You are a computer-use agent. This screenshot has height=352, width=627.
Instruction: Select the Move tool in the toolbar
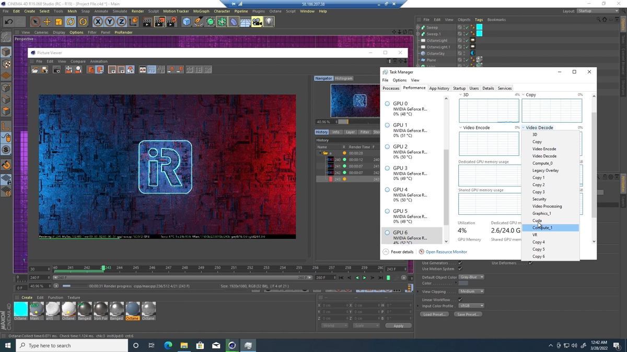coord(48,21)
